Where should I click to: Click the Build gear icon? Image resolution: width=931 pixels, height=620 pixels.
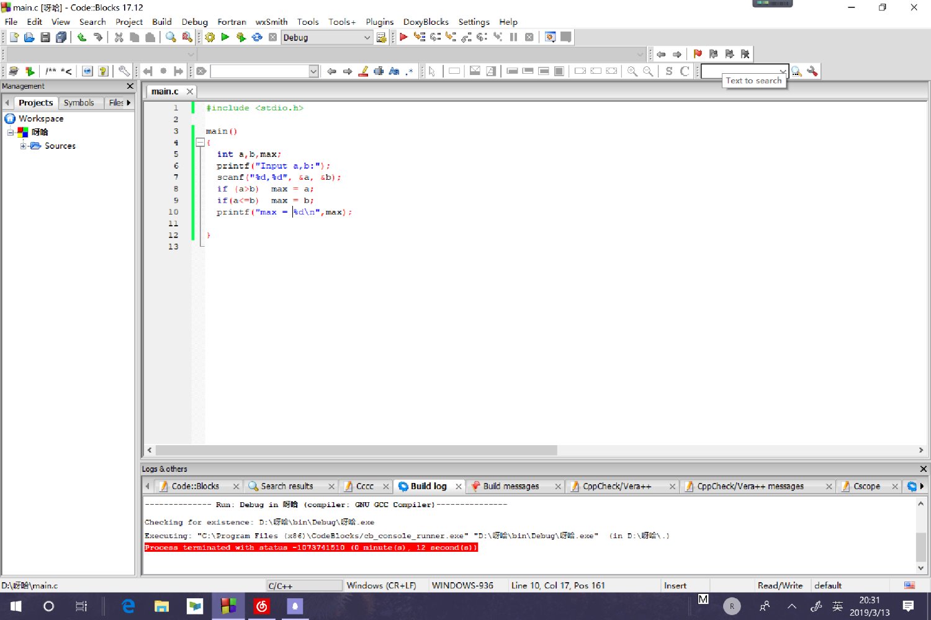click(x=210, y=37)
